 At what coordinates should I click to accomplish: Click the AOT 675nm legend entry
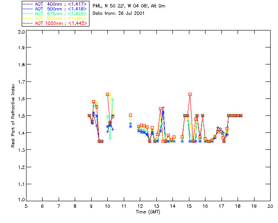(x=55, y=14)
